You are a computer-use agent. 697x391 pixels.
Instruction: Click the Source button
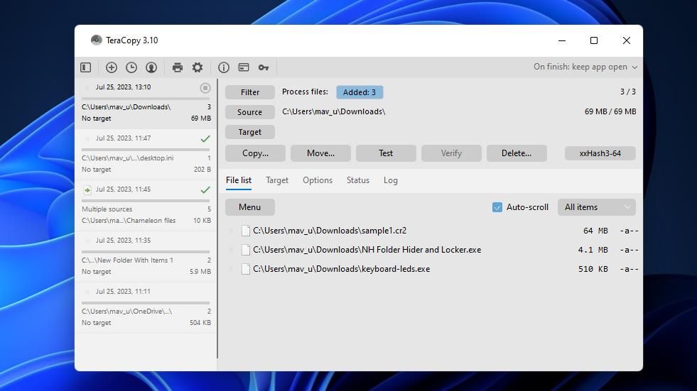(250, 112)
